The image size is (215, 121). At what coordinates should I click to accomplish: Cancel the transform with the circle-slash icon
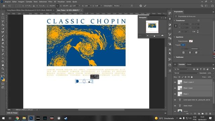coord(141,6)
